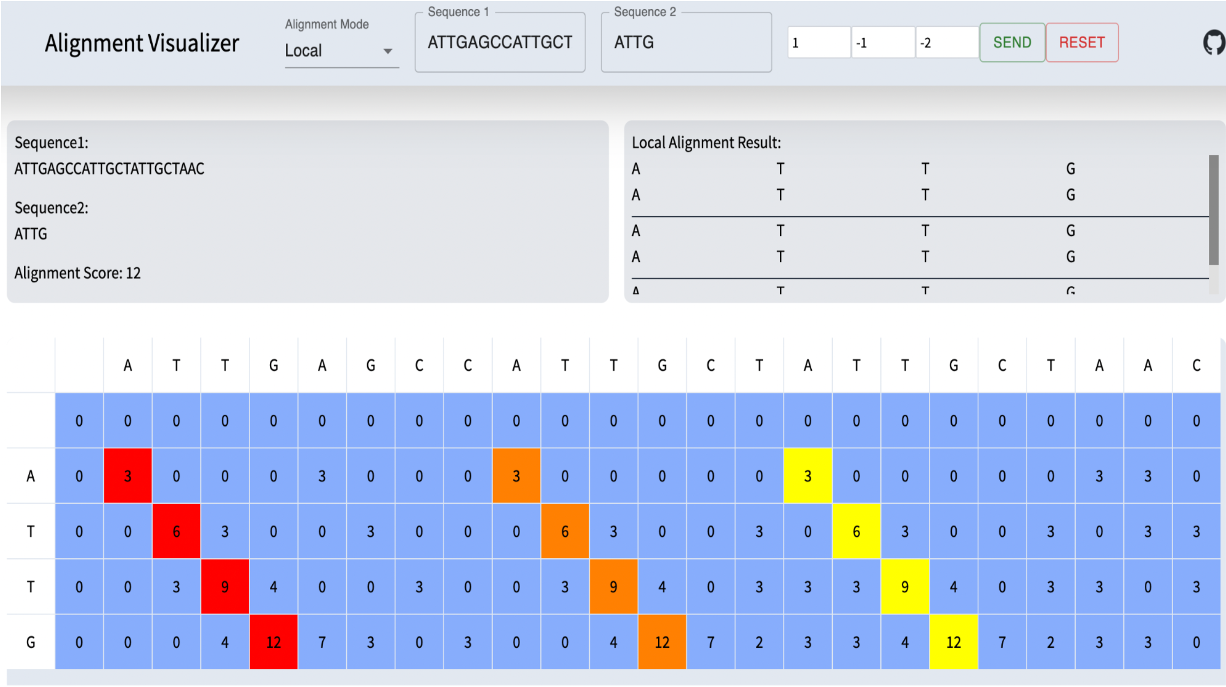
Task: Open the GitHub repository icon
Action: (1214, 43)
